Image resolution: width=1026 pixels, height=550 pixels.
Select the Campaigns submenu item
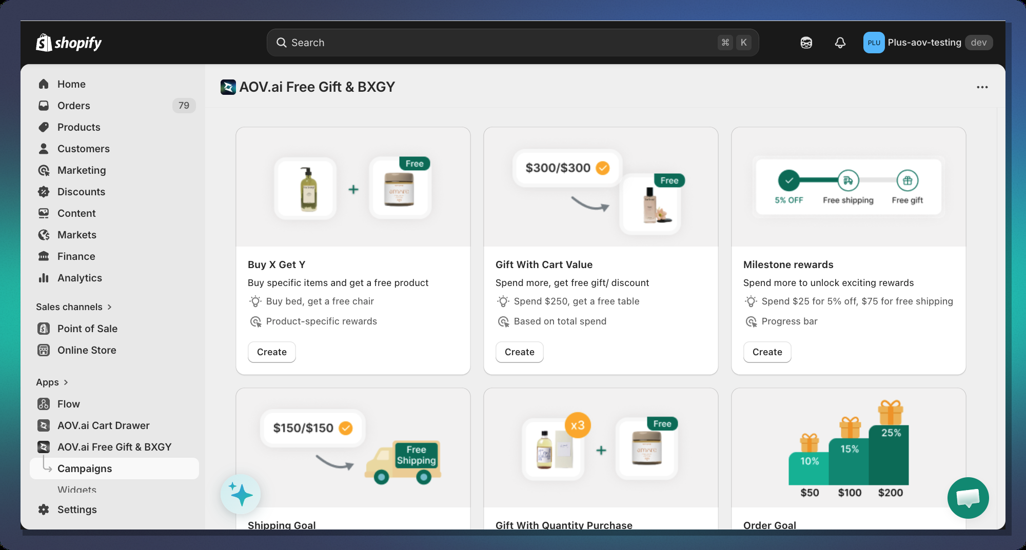click(85, 468)
